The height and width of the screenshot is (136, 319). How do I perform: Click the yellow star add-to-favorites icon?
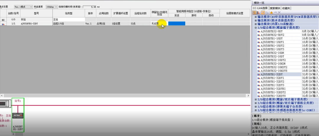click(271, 13)
